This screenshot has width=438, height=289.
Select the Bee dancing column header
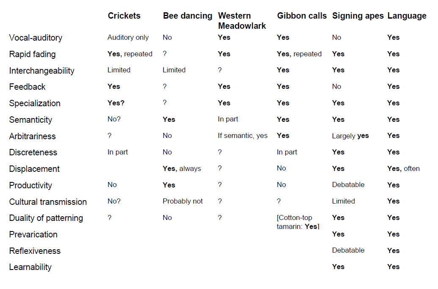187,16
